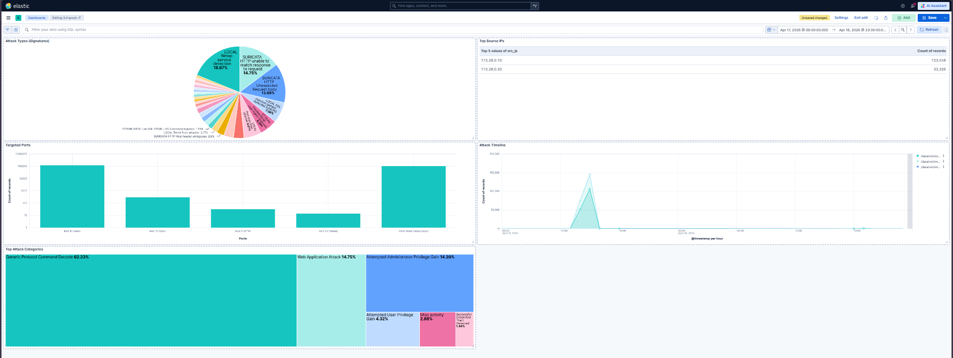Open the main navigation hamburger menu
This screenshot has height=358, width=953.
click(8, 18)
